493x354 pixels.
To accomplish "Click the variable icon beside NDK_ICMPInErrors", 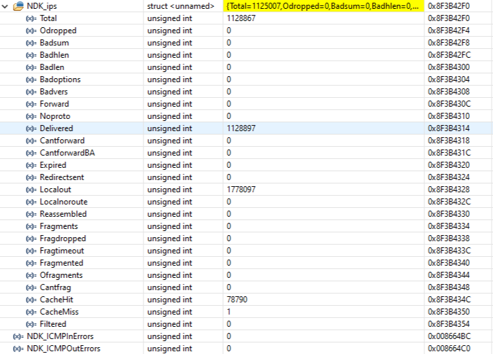I will (x=18, y=337).
